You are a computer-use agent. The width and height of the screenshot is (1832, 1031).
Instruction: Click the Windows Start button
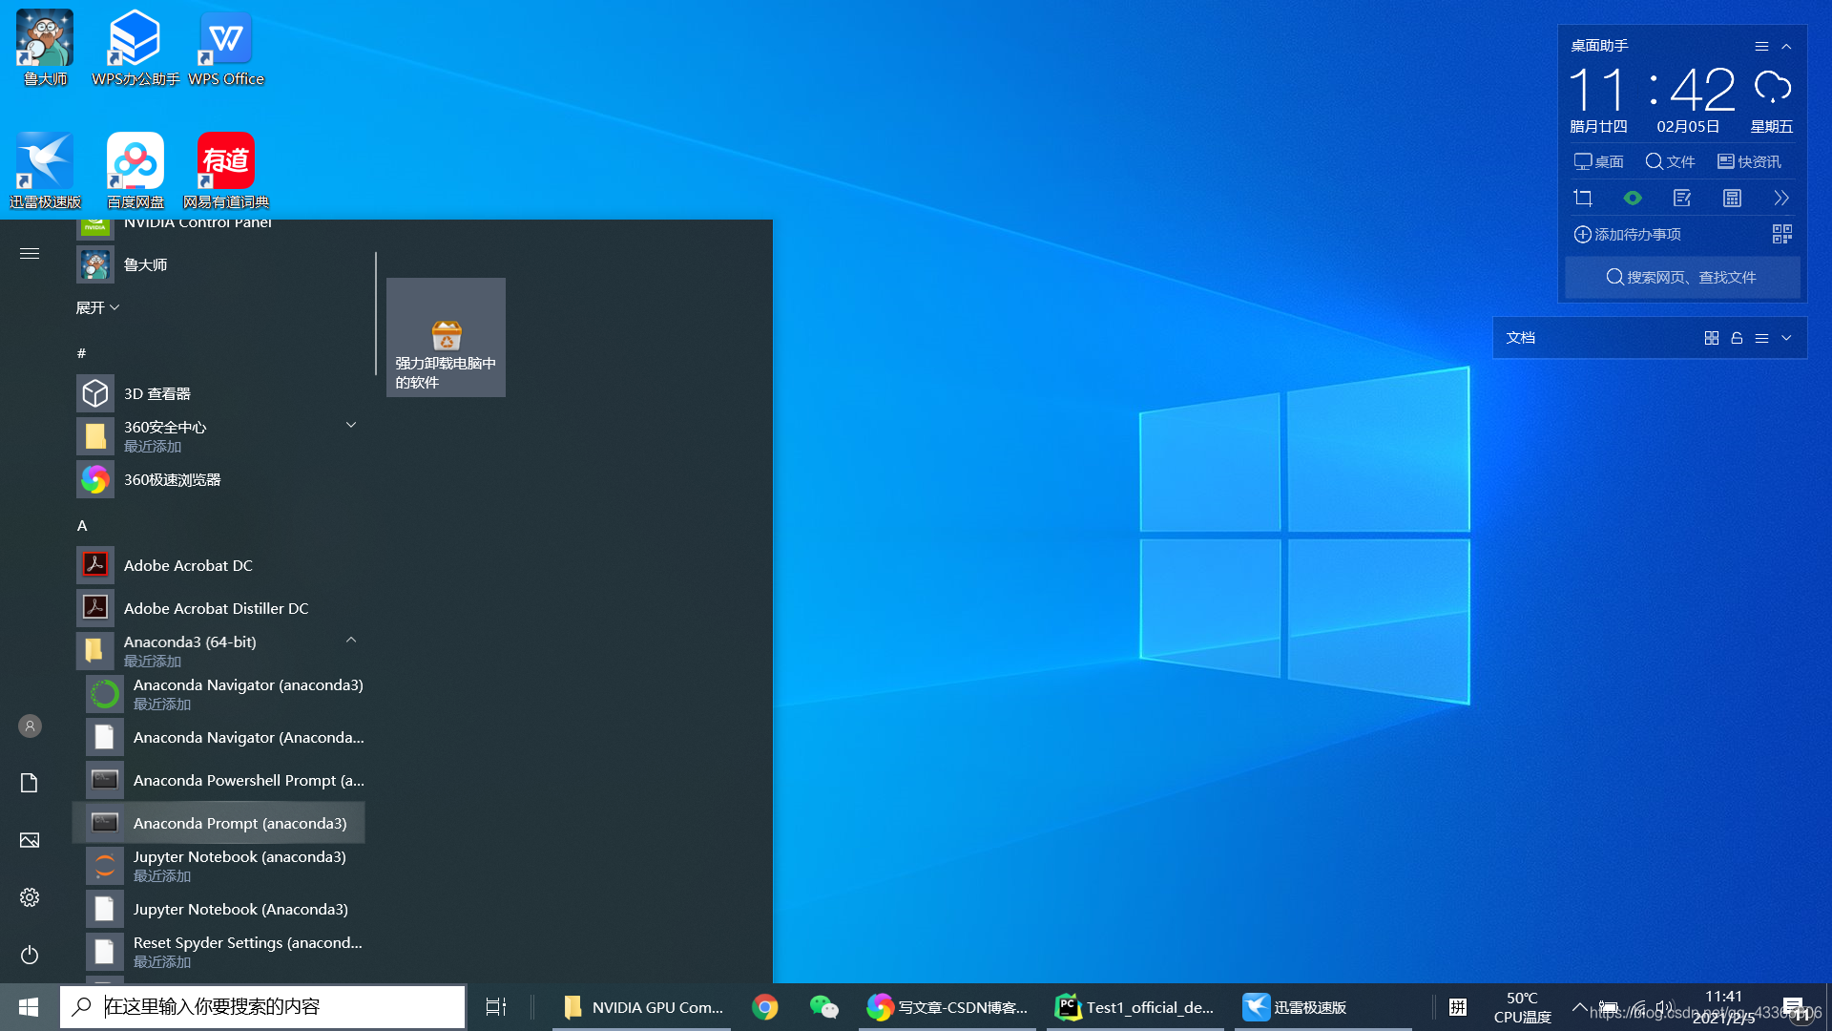[29, 1007]
